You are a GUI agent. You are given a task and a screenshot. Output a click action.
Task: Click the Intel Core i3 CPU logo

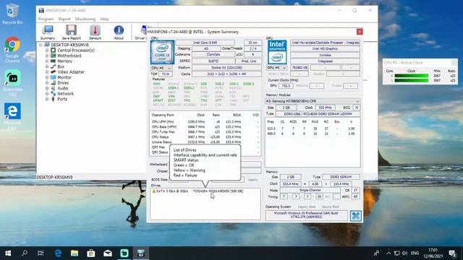(162, 52)
